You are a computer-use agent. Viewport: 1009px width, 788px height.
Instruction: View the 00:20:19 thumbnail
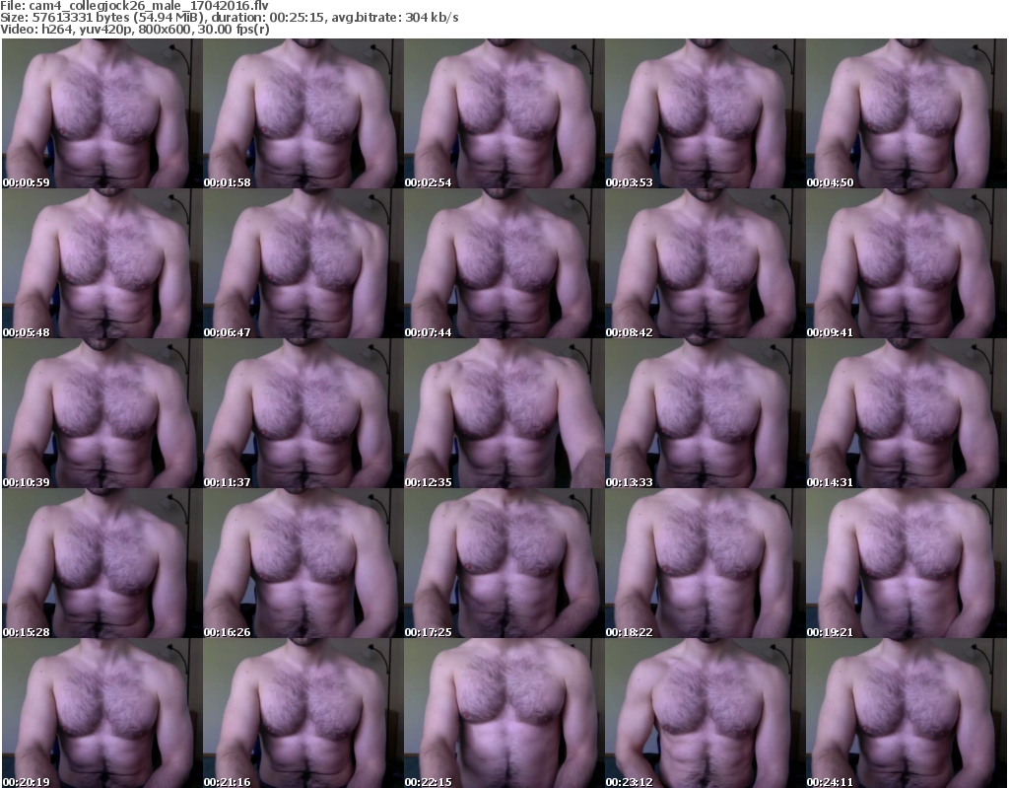pyautogui.click(x=101, y=713)
